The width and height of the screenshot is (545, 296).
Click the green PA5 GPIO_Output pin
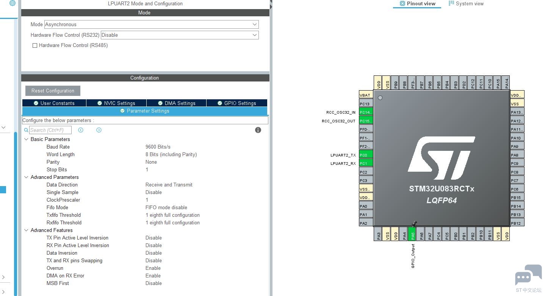[413, 233]
